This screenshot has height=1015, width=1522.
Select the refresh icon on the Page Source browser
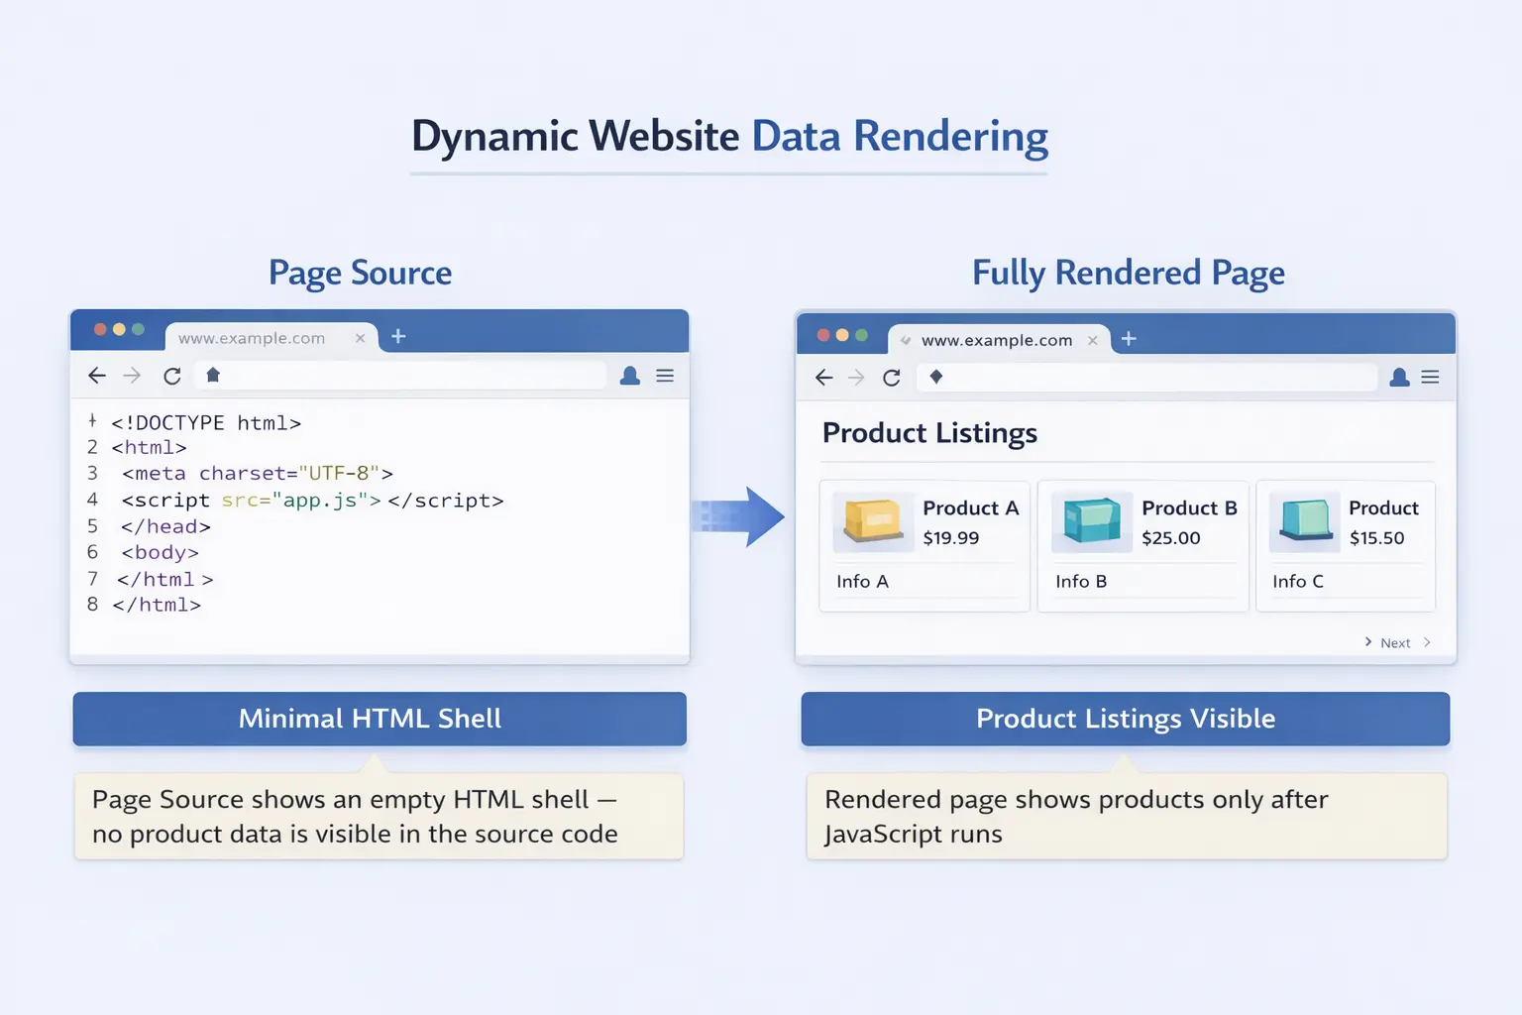[x=171, y=375]
